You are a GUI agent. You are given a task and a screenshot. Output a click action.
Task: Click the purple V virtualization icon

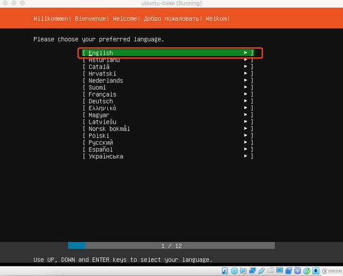pyautogui.click(x=298, y=271)
